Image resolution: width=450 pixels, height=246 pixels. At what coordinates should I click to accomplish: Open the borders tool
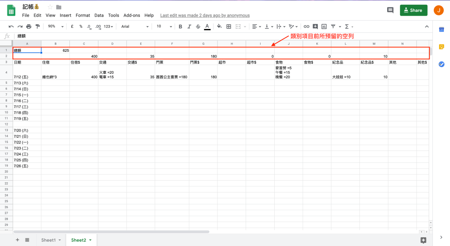coord(229,26)
